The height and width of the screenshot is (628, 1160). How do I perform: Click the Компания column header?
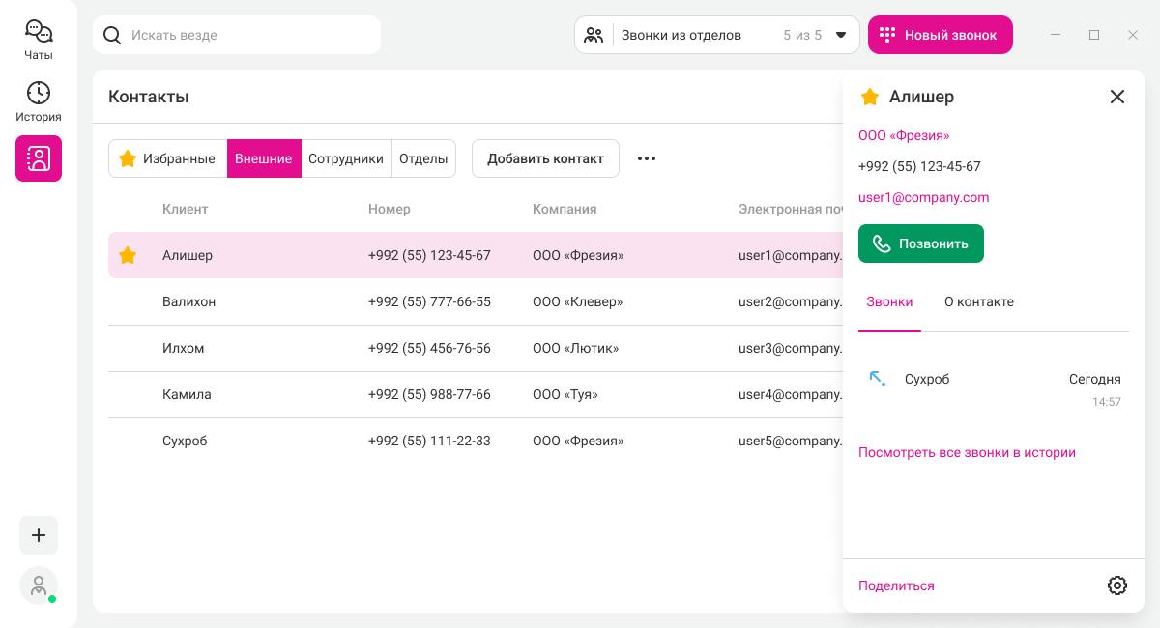click(565, 209)
